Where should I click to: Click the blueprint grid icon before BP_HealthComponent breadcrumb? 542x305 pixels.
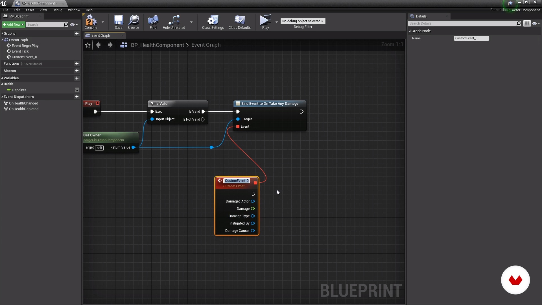124,45
